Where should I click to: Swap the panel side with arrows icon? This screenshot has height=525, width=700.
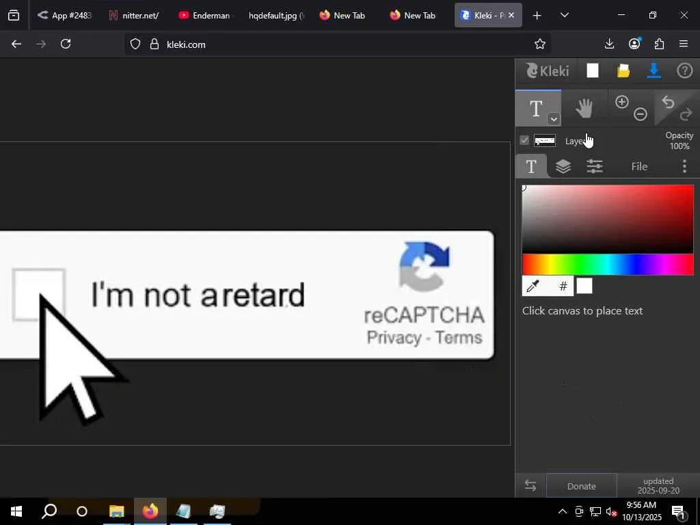click(x=530, y=486)
